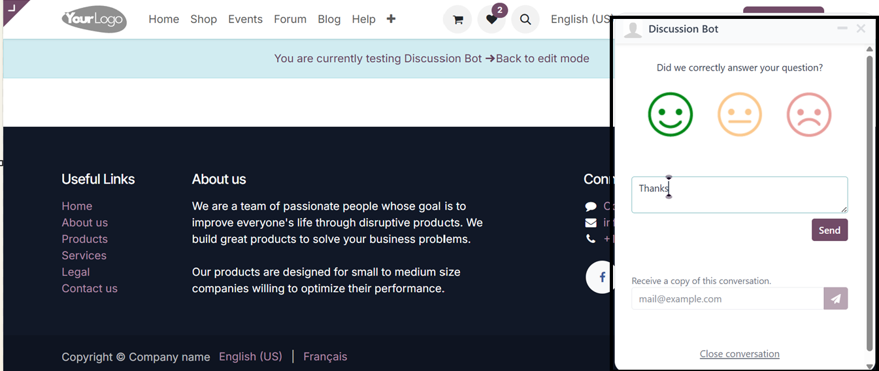Open the Shop menu item
879x371 pixels.
[203, 20]
